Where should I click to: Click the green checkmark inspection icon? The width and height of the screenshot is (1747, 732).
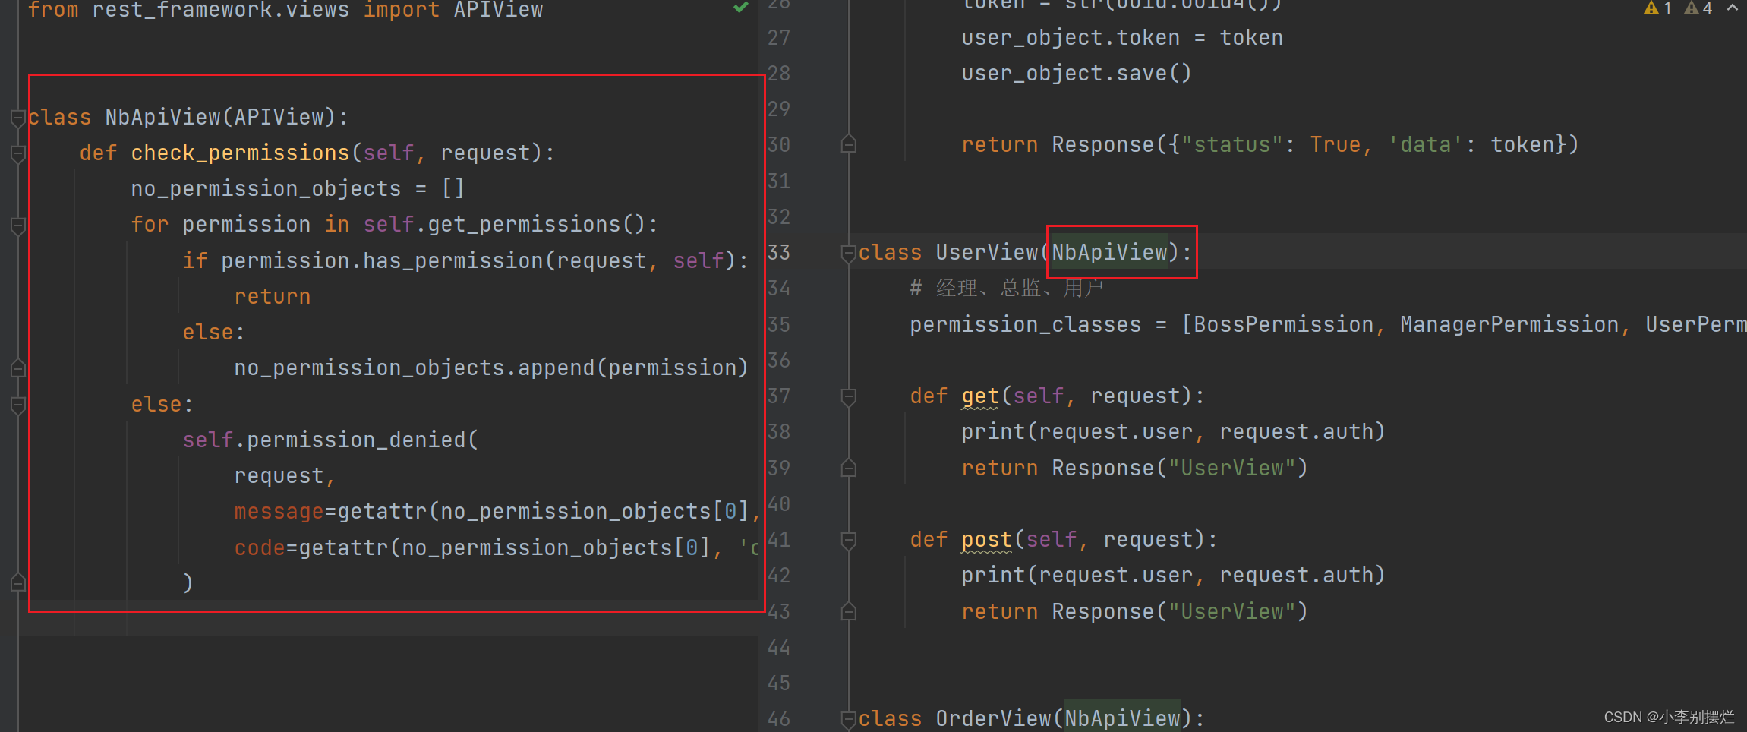point(741,8)
